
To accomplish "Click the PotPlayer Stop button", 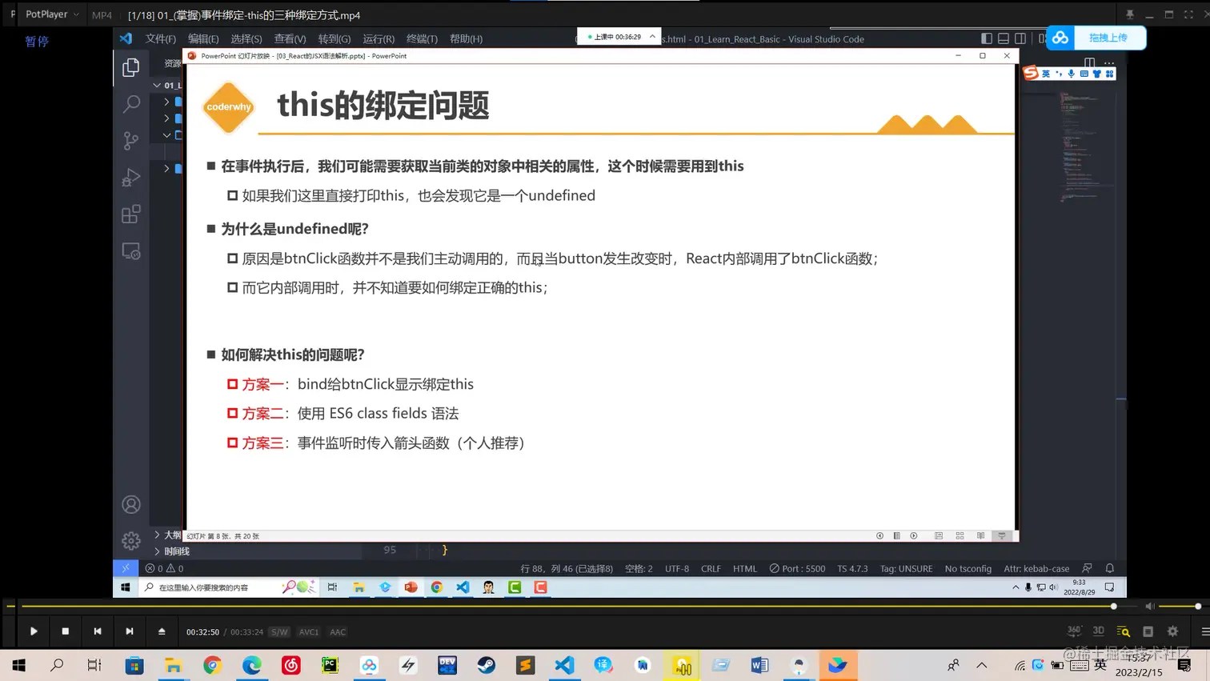I will point(66,631).
